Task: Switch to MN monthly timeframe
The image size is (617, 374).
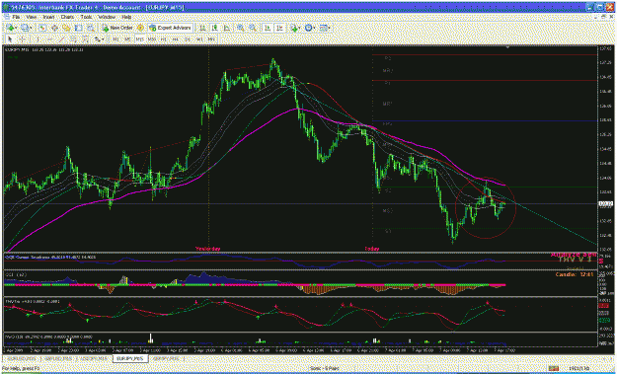Action: click(211, 39)
